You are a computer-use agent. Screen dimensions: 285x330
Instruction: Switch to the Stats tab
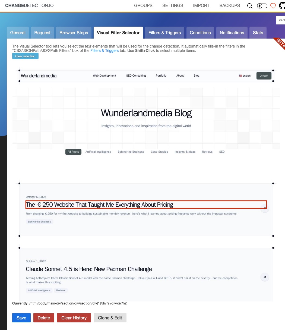point(258,33)
